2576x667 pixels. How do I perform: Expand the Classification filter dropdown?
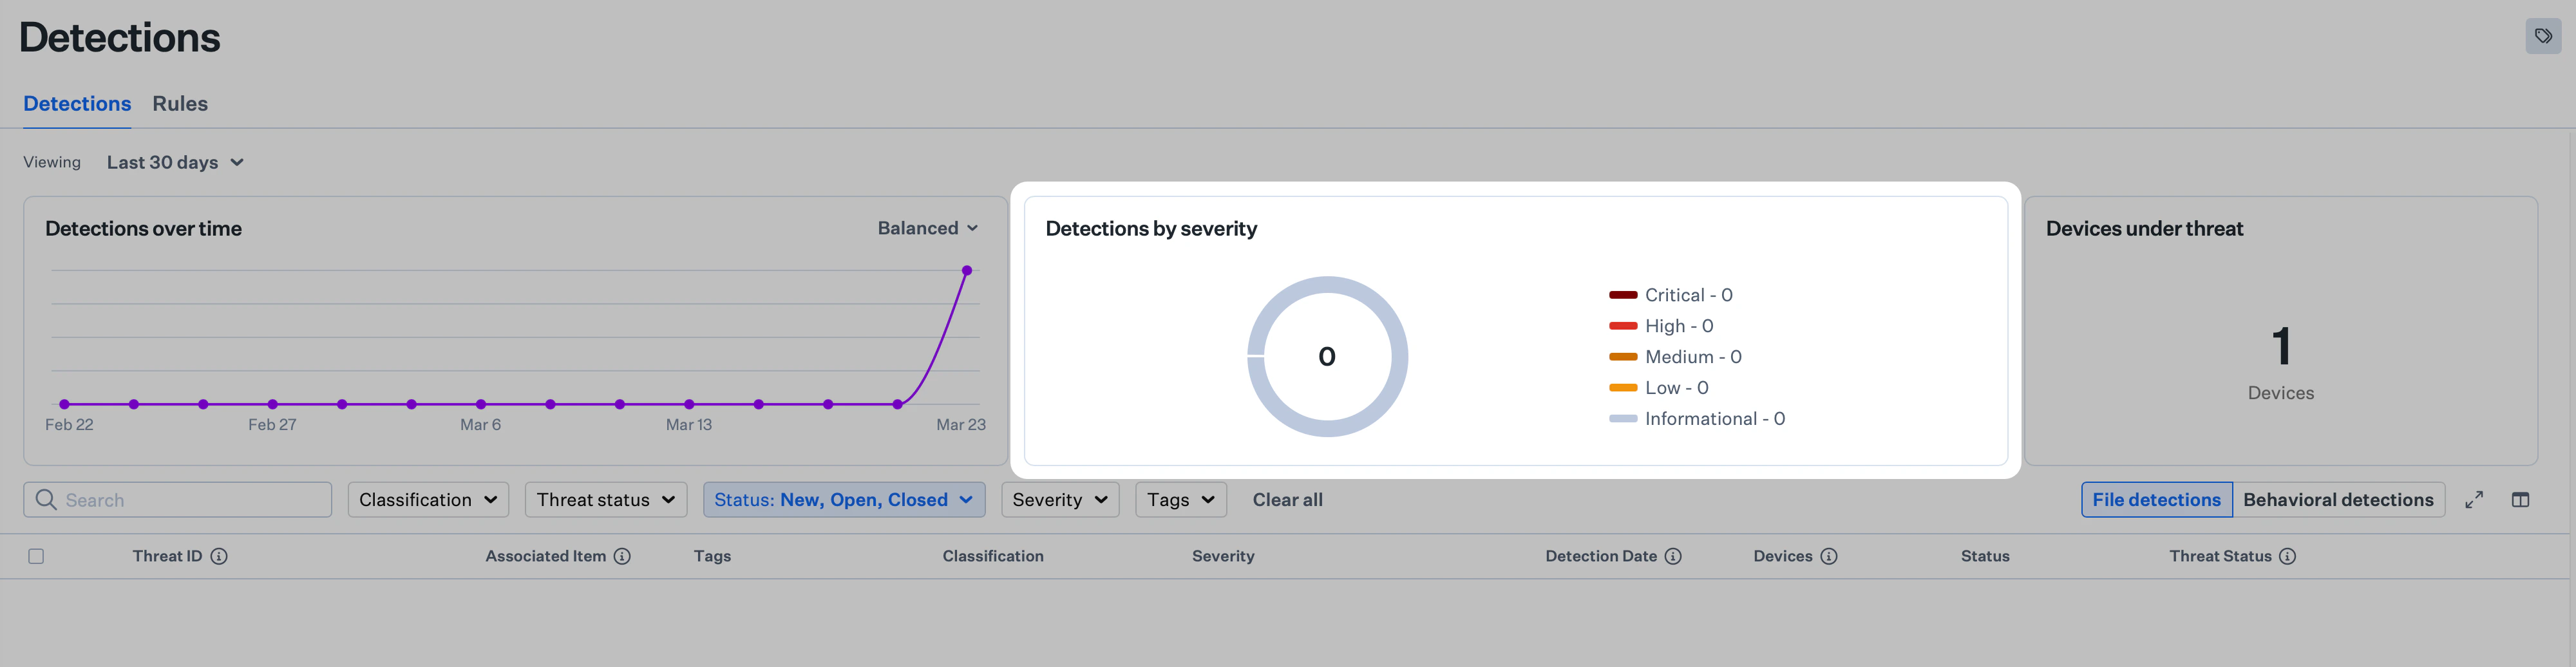click(428, 499)
